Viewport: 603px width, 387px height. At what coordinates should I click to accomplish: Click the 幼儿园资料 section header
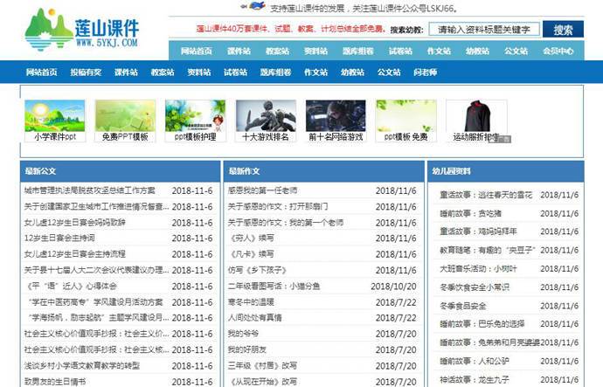(x=452, y=171)
